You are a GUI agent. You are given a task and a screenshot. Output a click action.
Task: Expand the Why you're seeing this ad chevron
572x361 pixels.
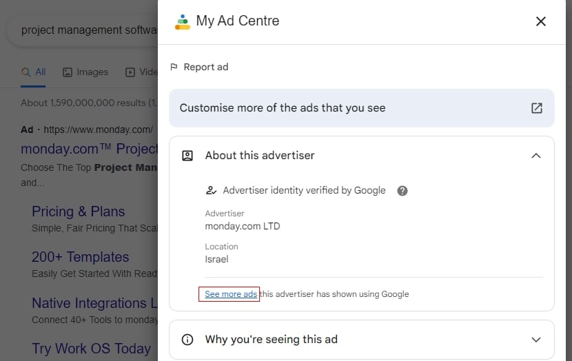pyautogui.click(x=535, y=340)
